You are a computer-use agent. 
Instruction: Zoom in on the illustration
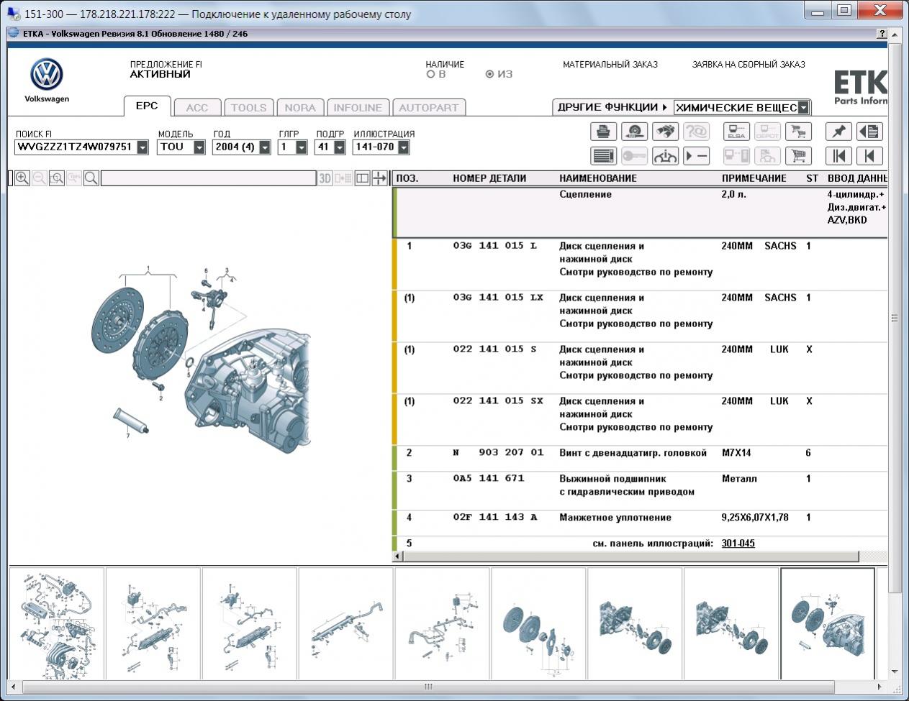(x=22, y=178)
